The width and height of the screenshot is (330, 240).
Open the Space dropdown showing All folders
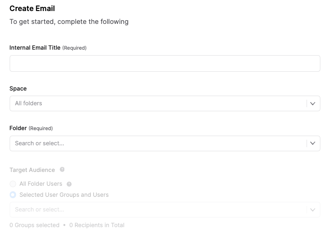tap(165, 103)
